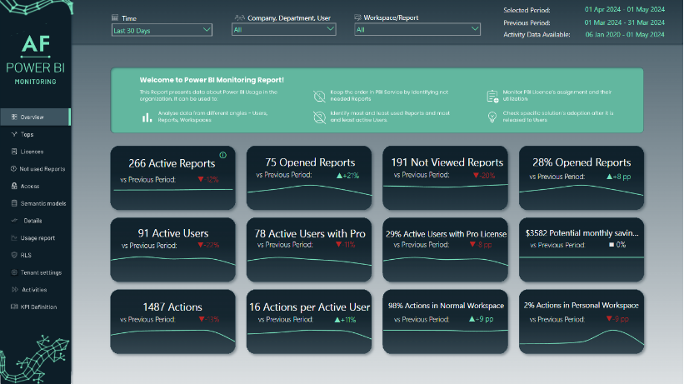This screenshot has width=684, height=384.
Task: Select the 91 Active Users card
Action: pos(172,250)
